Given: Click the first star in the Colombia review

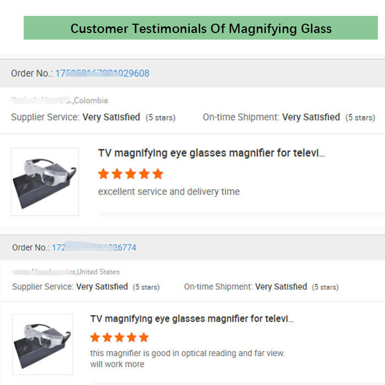Looking at the screenshot, I should (x=103, y=174).
